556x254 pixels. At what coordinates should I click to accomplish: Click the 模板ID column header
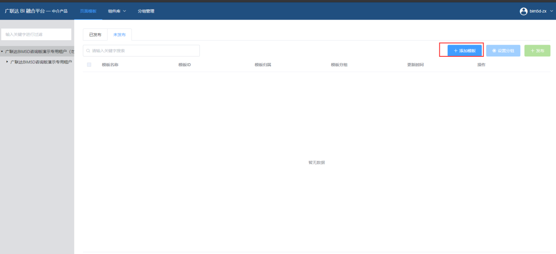[x=184, y=65]
